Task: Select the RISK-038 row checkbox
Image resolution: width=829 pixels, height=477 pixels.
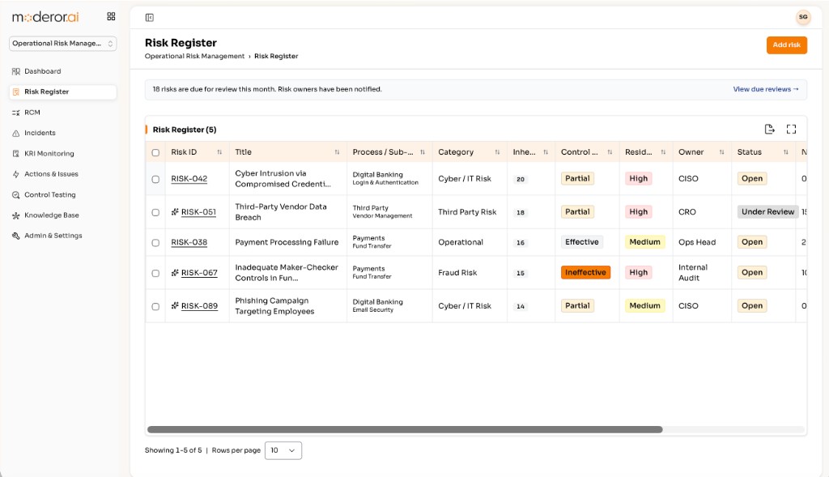Action: [x=155, y=243]
